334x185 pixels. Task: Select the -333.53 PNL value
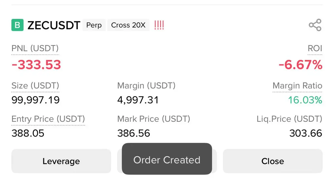36,65
